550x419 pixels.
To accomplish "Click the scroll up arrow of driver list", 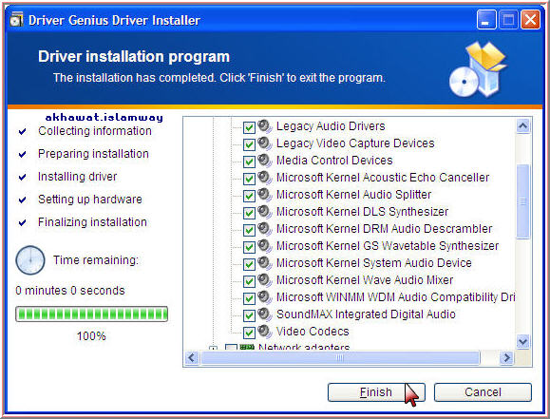I will pyautogui.click(x=523, y=125).
